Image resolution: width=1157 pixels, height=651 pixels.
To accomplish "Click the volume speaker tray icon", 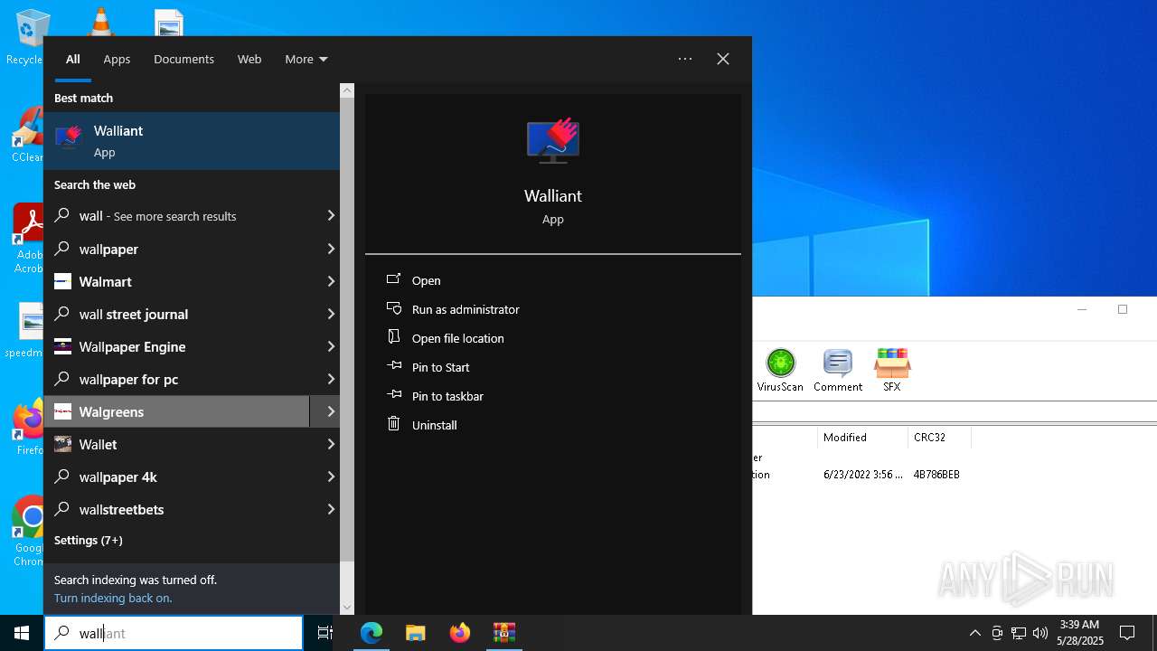I will coord(1040,633).
